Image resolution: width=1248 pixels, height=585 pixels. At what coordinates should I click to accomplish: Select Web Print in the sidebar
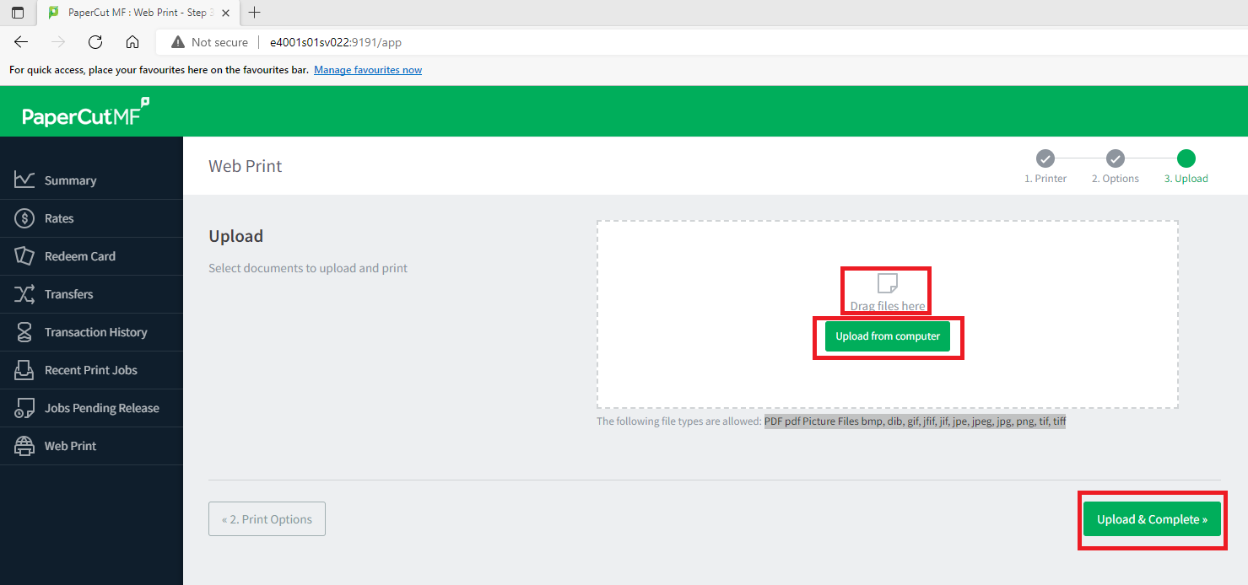coord(91,446)
